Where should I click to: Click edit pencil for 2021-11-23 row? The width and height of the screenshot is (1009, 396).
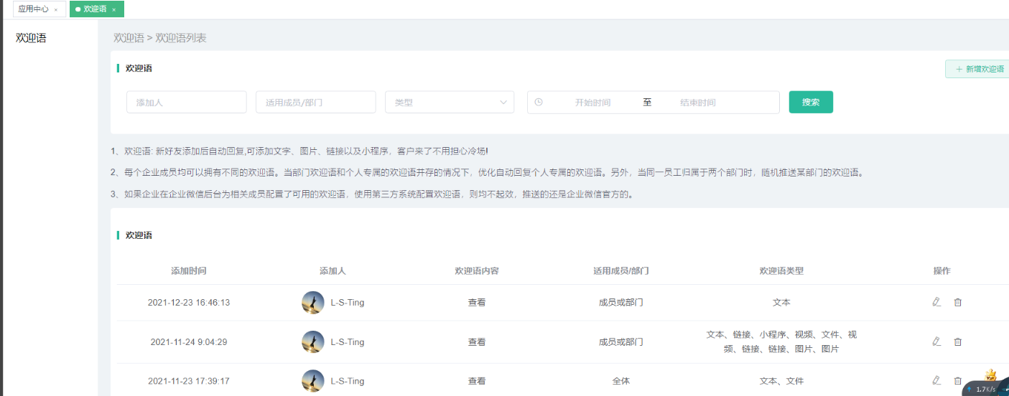[x=936, y=380]
